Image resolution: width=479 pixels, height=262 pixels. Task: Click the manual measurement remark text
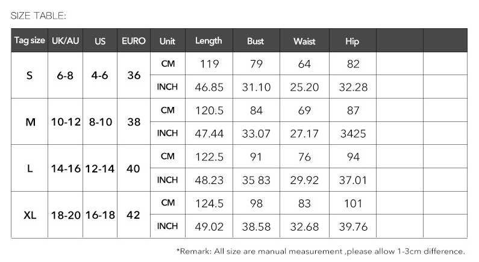321,251
